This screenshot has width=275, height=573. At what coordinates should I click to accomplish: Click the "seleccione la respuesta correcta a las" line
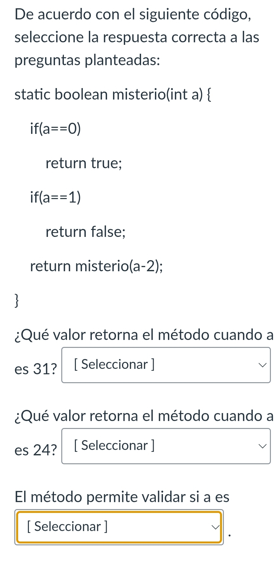click(x=137, y=37)
